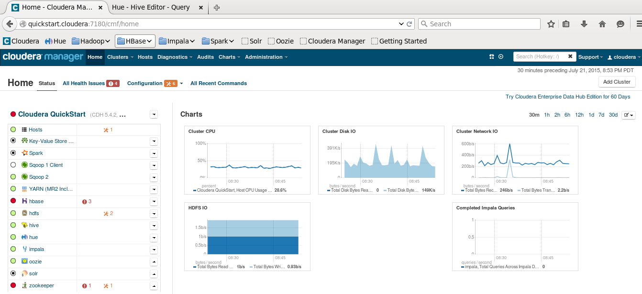
Task: Open the Cloudera QuickStart cluster link
Action: pyautogui.click(x=52, y=114)
